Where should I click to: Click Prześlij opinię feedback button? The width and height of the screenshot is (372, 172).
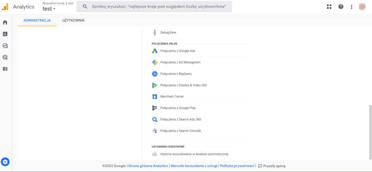click(272, 166)
